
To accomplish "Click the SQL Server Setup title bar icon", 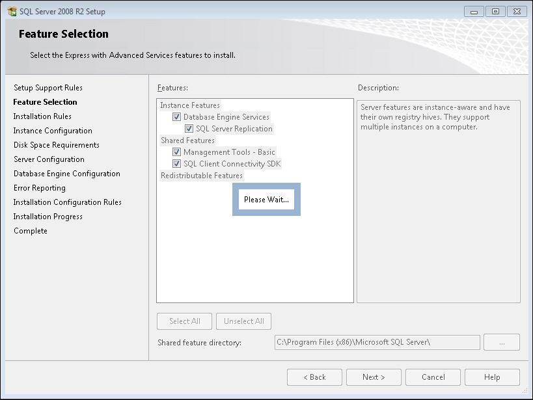I will pyautogui.click(x=12, y=12).
